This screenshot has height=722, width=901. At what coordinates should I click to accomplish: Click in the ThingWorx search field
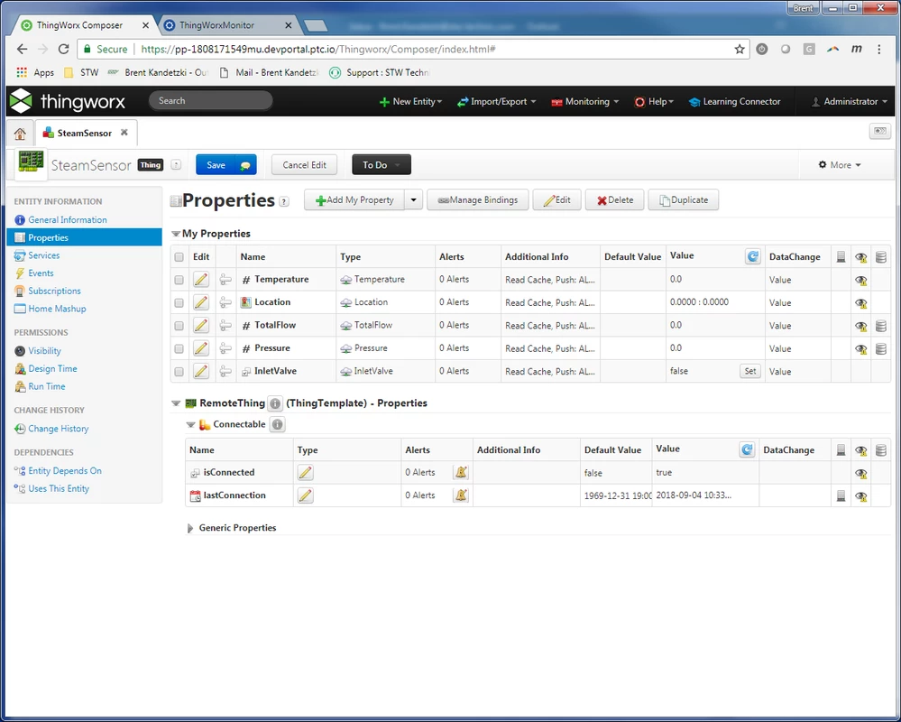[x=210, y=100]
